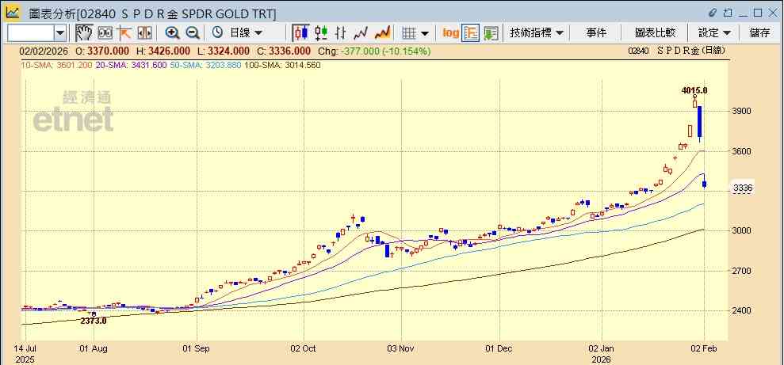Click the 02 Jan date axis label
The width and height of the screenshot is (784, 365).
[x=602, y=348]
